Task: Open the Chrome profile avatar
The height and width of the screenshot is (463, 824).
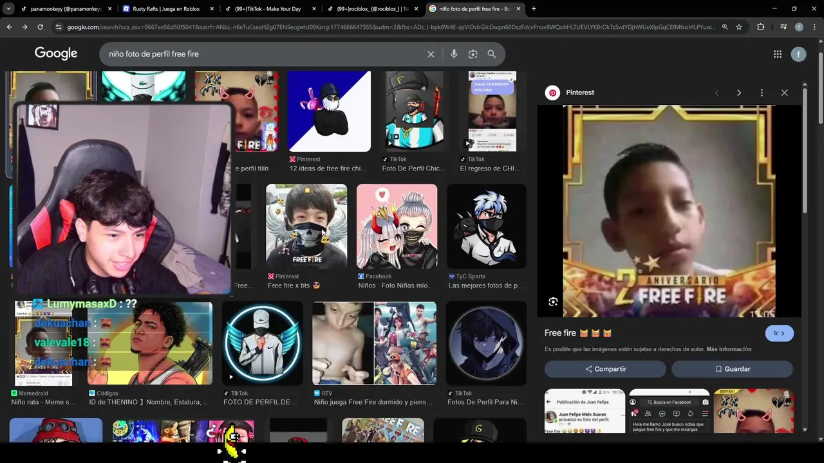Action: 799,27
